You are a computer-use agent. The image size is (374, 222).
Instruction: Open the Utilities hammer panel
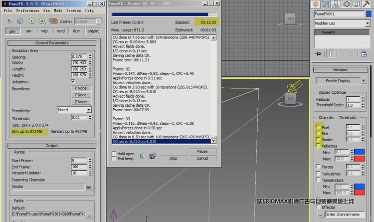(x=366, y=4)
